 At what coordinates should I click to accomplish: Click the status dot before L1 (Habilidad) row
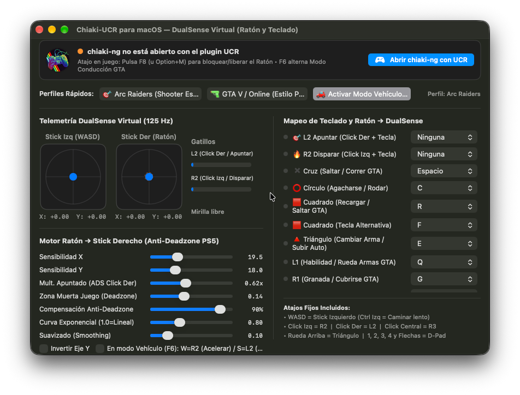point(286,262)
